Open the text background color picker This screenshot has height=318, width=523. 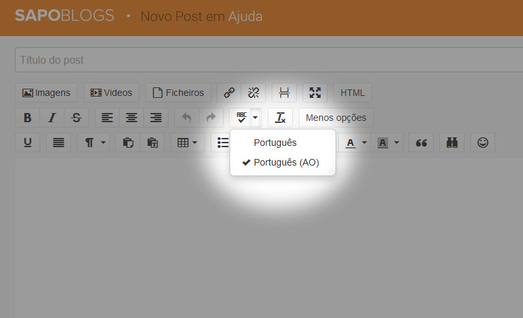386,143
